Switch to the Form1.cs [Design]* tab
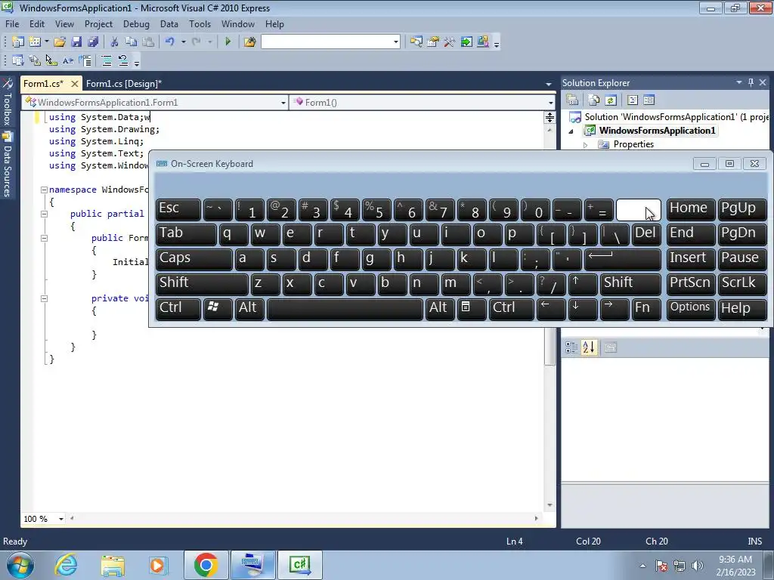Image resolution: width=774 pixels, height=580 pixels. [124, 84]
